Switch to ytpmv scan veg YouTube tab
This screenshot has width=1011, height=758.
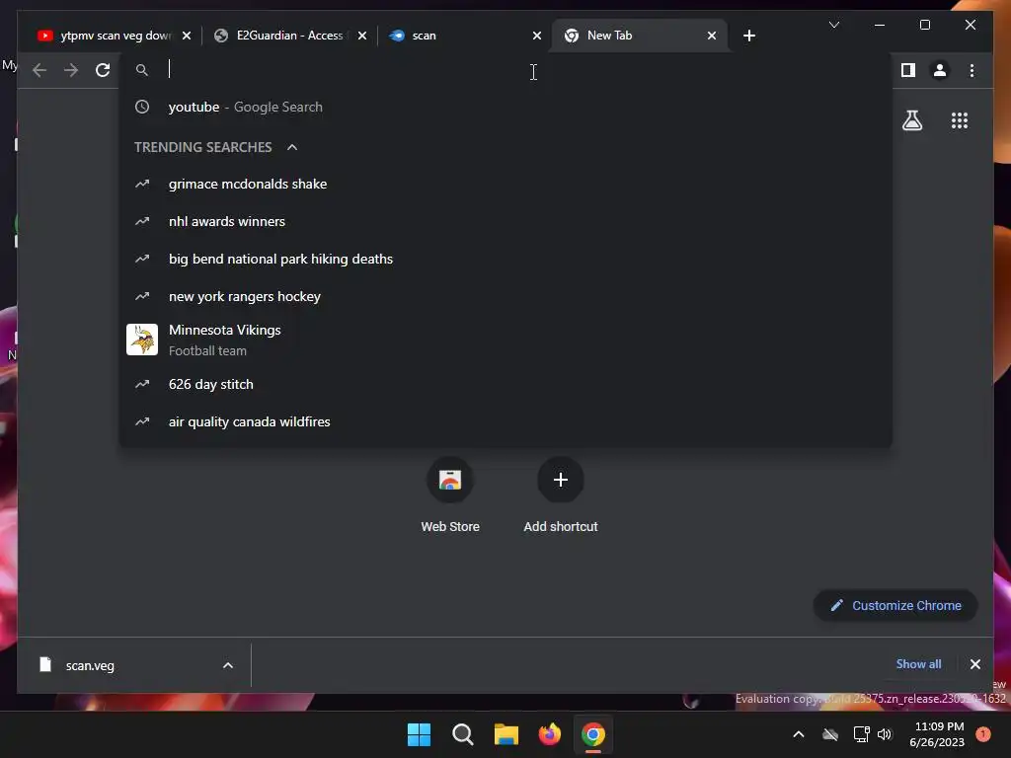[x=115, y=36]
